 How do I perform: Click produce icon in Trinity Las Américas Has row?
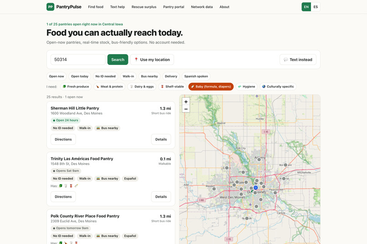click(x=61, y=186)
